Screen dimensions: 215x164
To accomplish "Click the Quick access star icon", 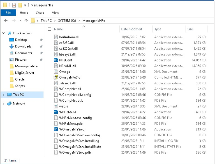I will coord(10,33).
